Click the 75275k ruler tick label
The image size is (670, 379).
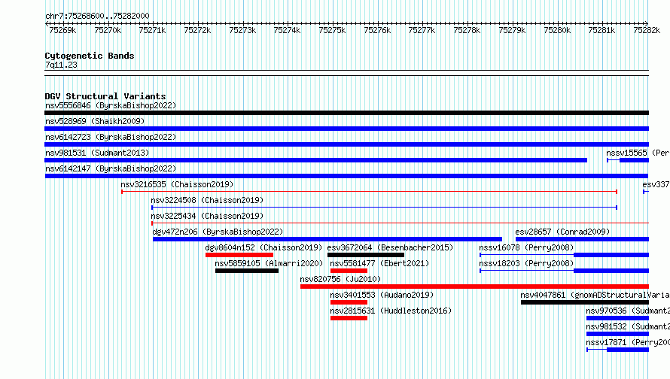332,30
